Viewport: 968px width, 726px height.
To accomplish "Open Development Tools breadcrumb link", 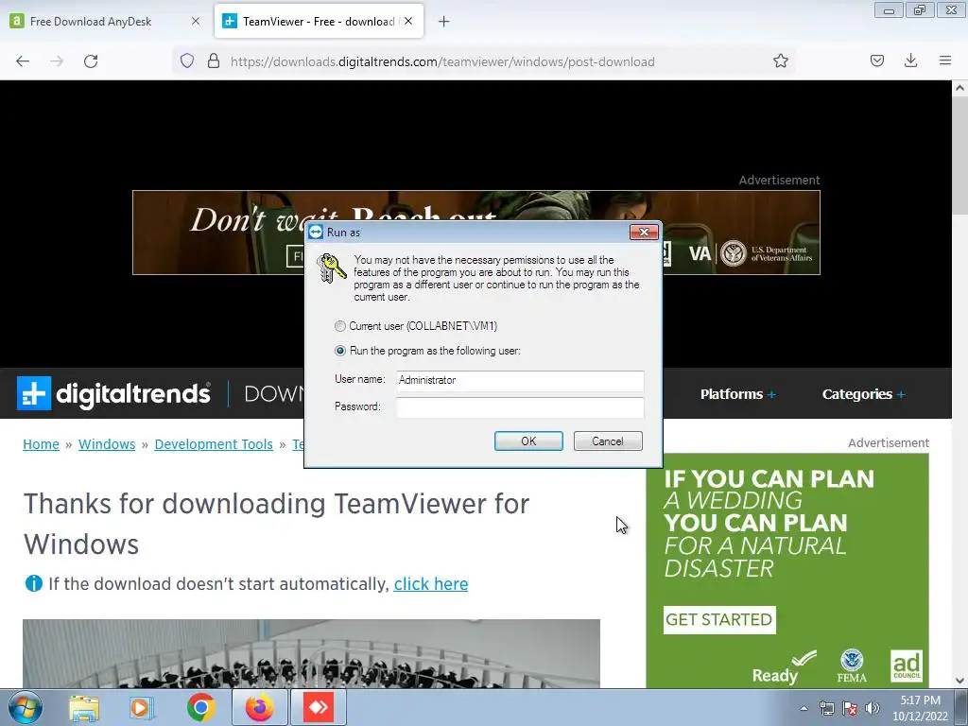I will click(214, 444).
